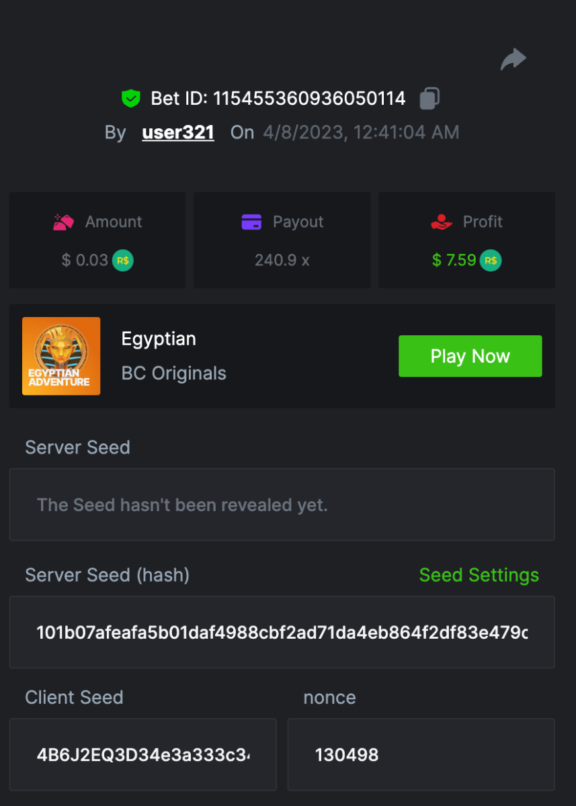Click the BC Originals provider label
The image size is (576, 806).
pos(173,373)
